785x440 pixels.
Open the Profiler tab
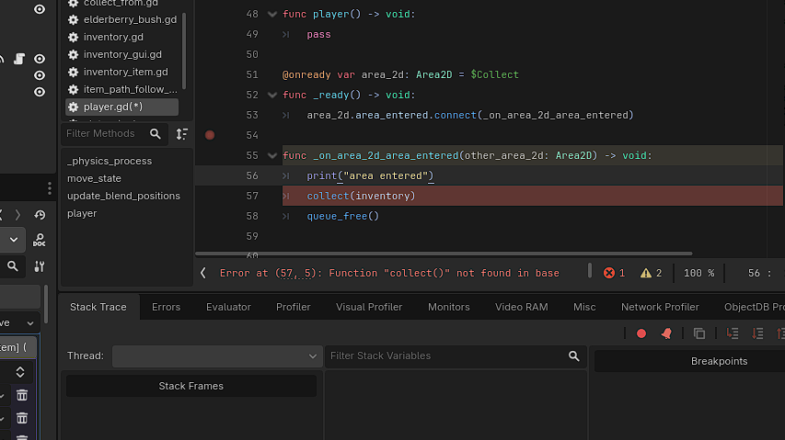(x=293, y=307)
